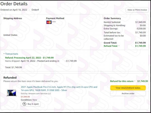
Task: Expand Refund for this return details
Action: pos(123,81)
